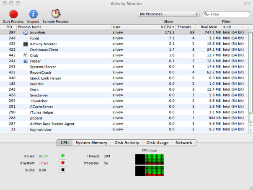
Task: Click the black % Idle color swatch
Action: [63, 170]
